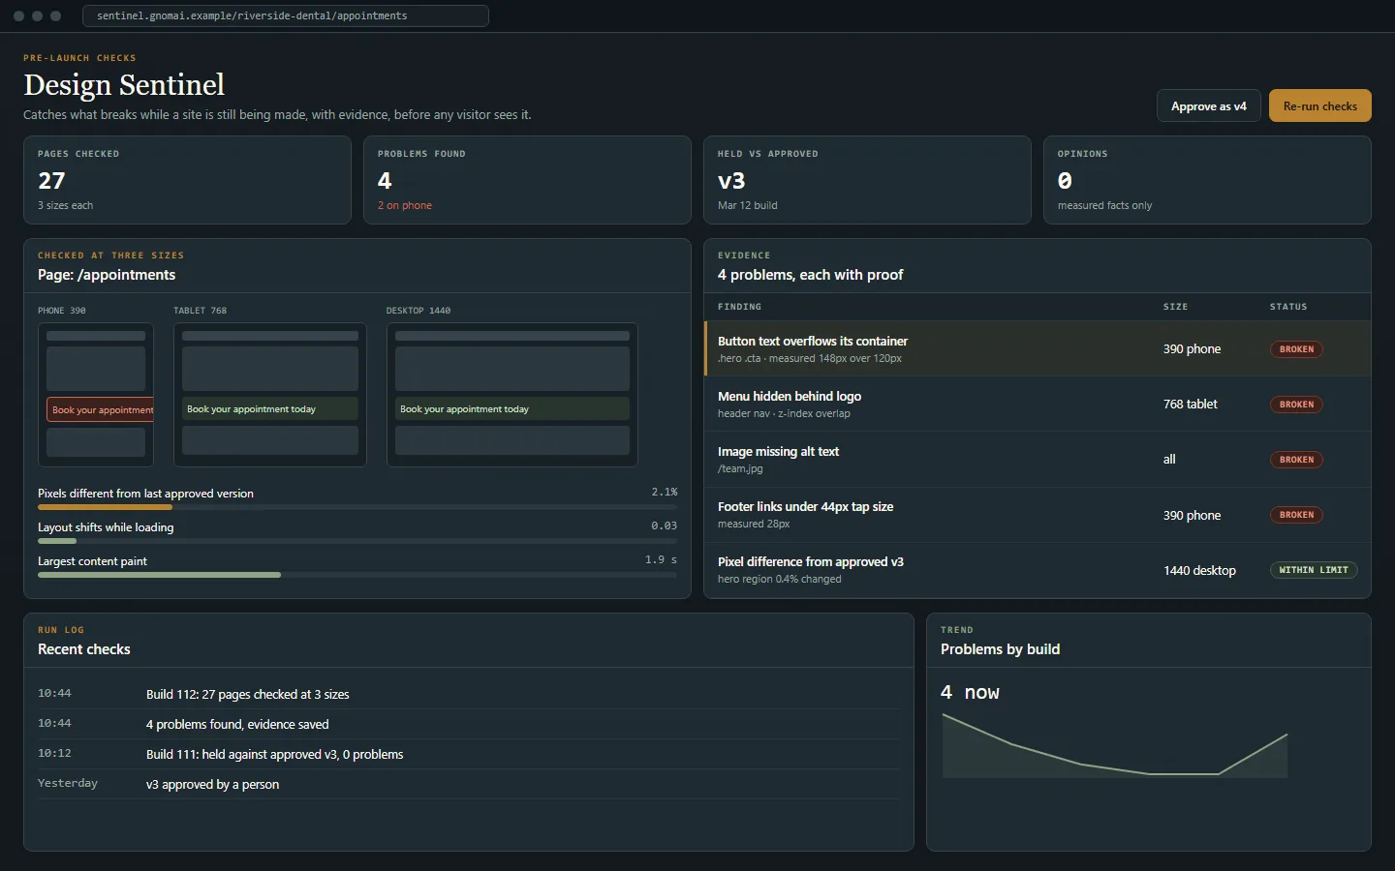The width and height of the screenshot is (1395, 871).
Task: Open 'Pixel difference from approved v3' finding
Action: [1038, 570]
